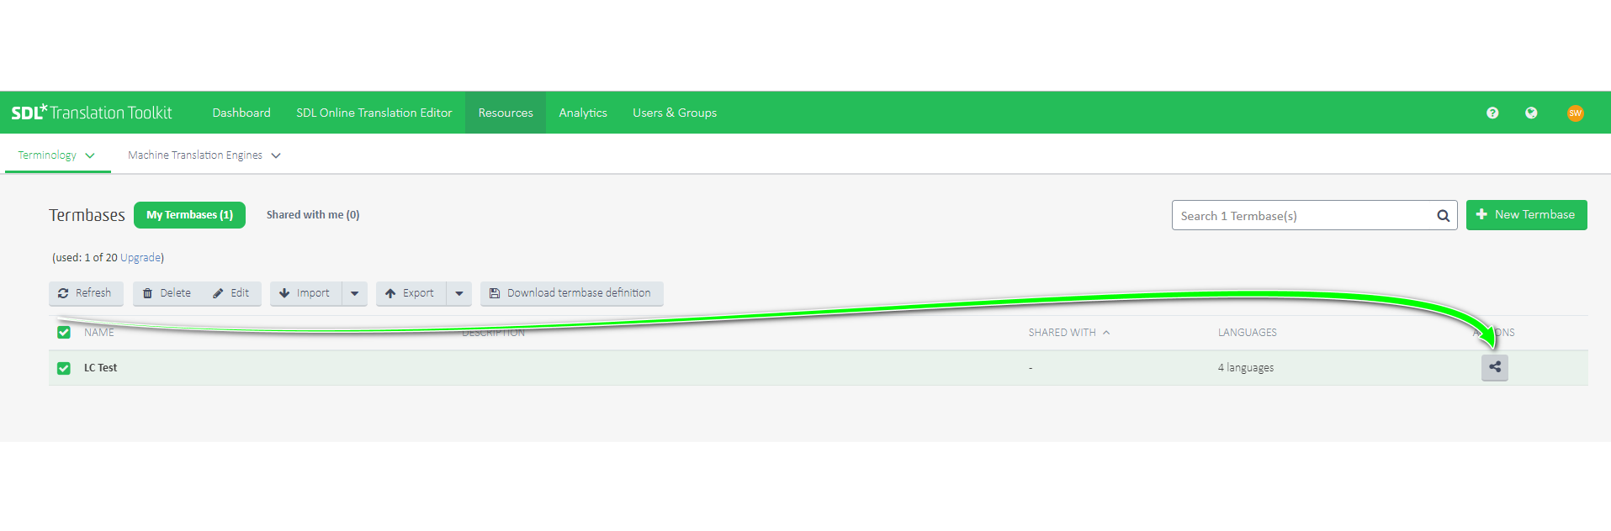The image size is (1611, 531).
Task: Expand the Import dropdown arrow
Action: click(x=355, y=293)
